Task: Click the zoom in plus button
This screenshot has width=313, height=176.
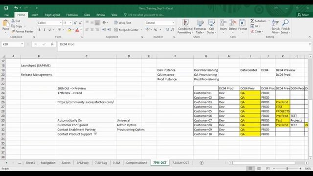Action: 300,169
